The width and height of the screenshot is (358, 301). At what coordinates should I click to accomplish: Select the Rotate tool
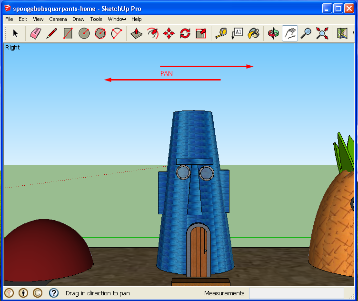click(185, 33)
